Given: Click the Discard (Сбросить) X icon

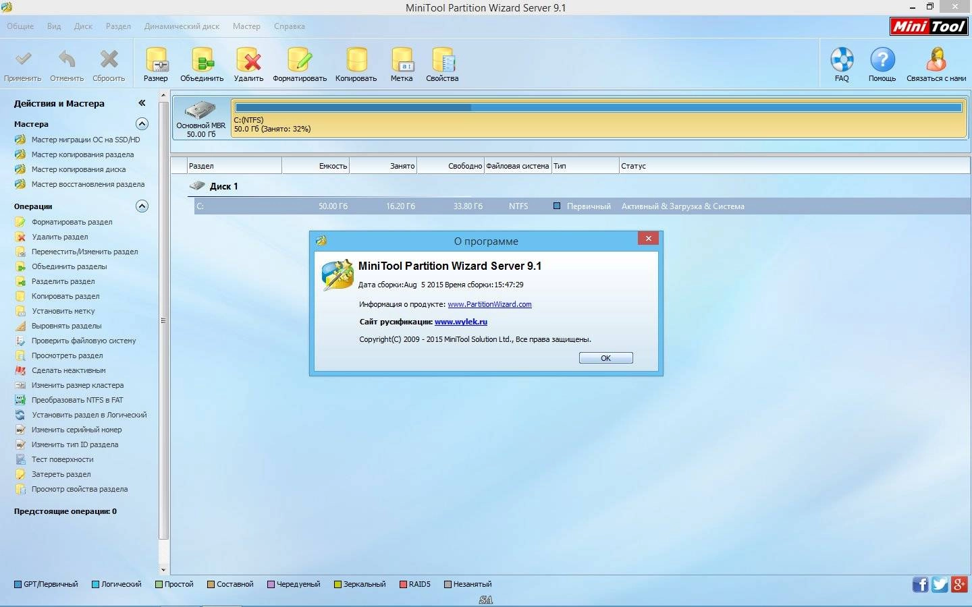Looking at the screenshot, I should point(109,59).
